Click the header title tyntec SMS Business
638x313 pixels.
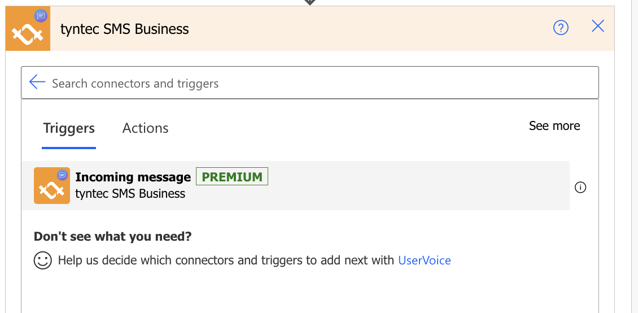[125, 29]
